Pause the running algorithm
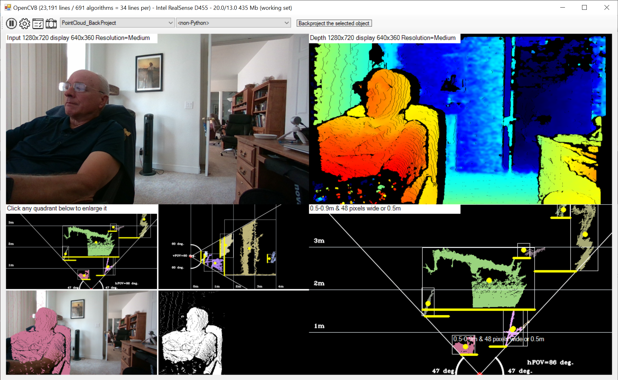This screenshot has width=618, height=380. pyautogui.click(x=11, y=23)
